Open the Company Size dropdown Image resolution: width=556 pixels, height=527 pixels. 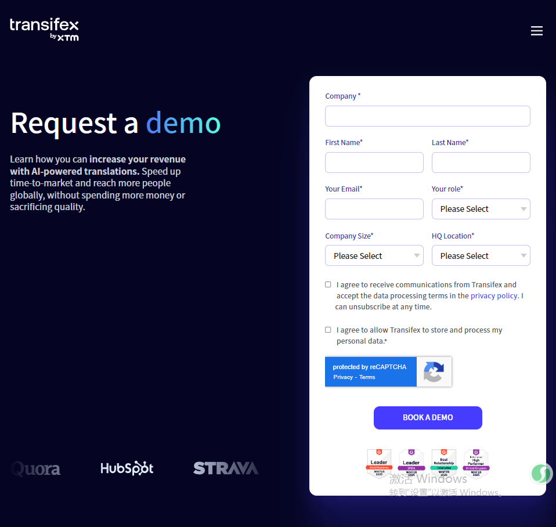pos(374,256)
